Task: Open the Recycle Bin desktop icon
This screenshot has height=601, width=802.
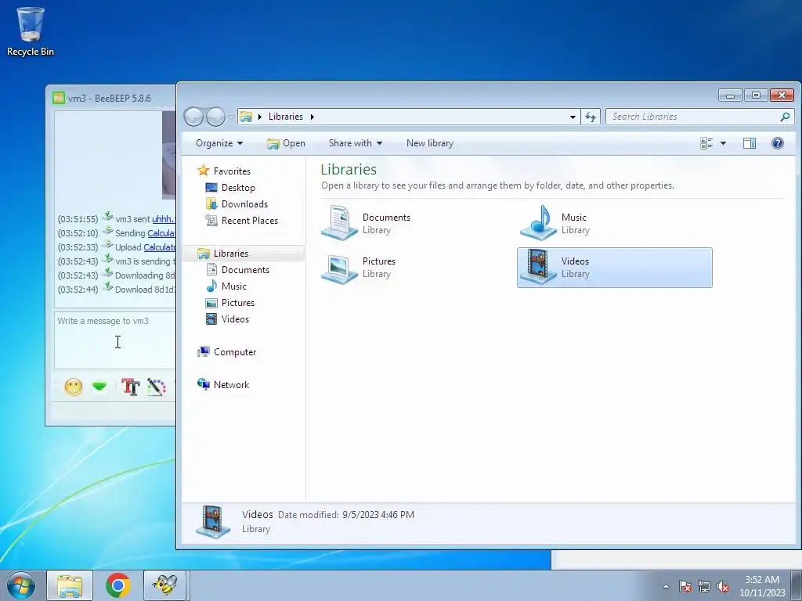Action: click(31, 31)
